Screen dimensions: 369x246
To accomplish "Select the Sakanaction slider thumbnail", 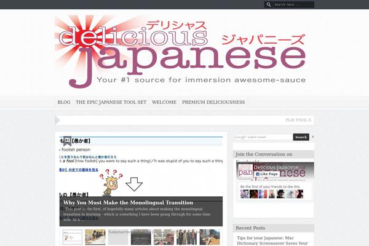I will pyautogui.click(x=118, y=237).
